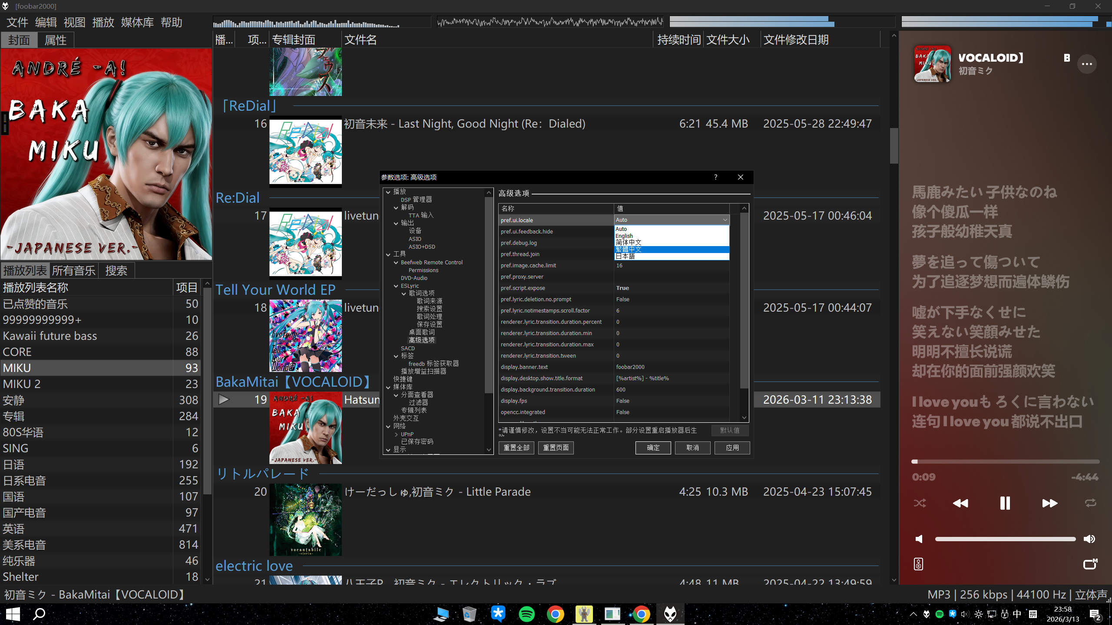Skip to next track button

point(1049,503)
